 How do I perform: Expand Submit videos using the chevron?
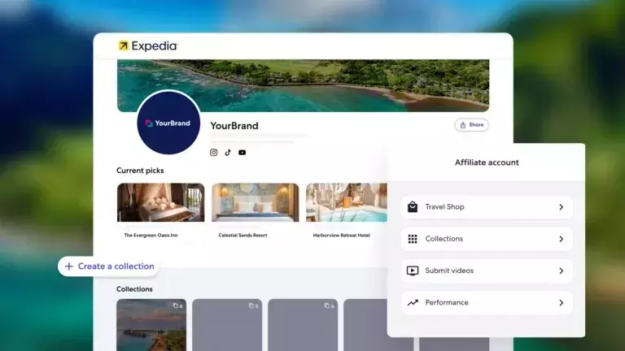pos(561,271)
